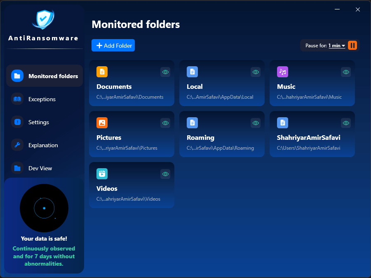Screen dimensions: 371x278
Task: Click the radar status graphic
Action: pos(44,208)
